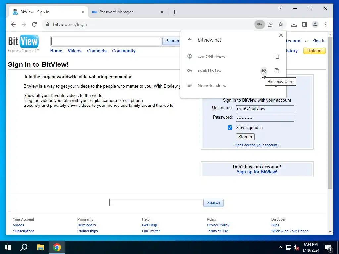Click the address bar URL bitview.net/login
This screenshot has width=339, height=254.
tap(70, 24)
